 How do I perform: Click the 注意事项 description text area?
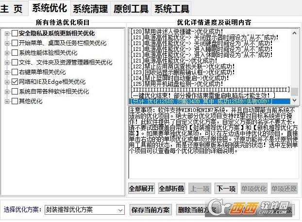pos(214,143)
